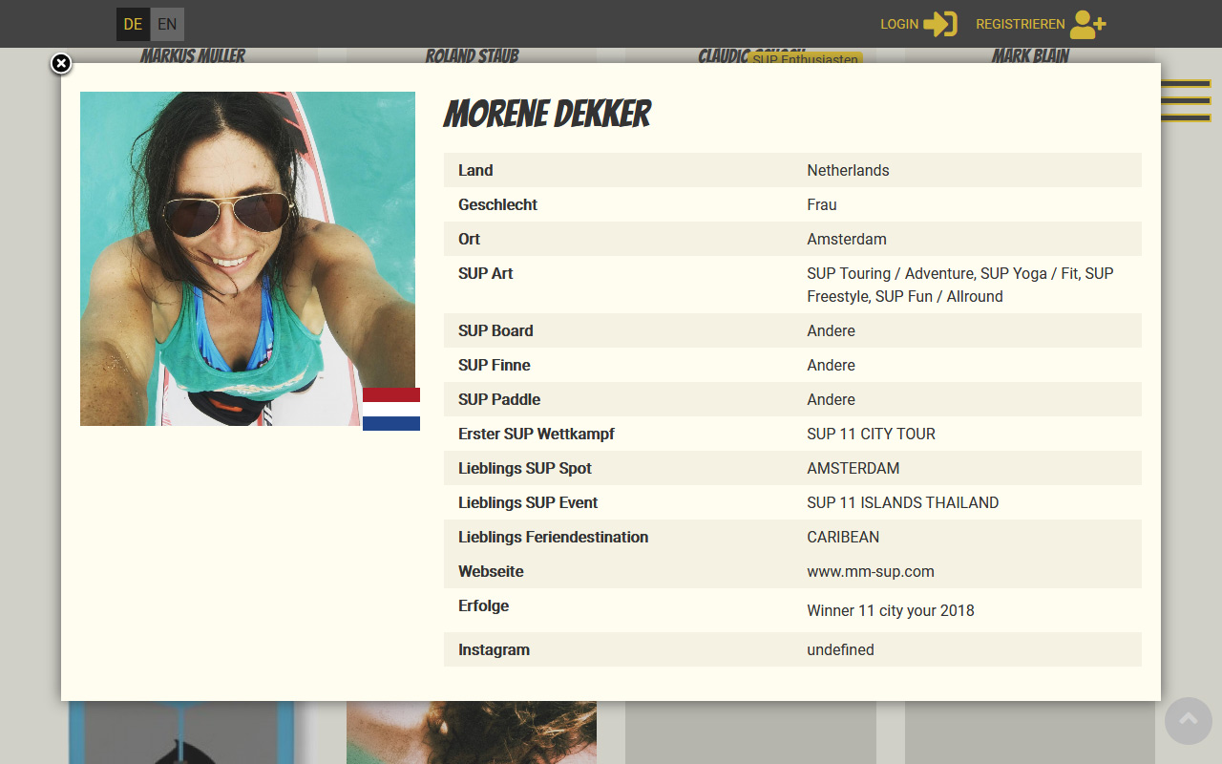The height and width of the screenshot is (764, 1222).
Task: Click the Instagram row value
Action: [840, 649]
